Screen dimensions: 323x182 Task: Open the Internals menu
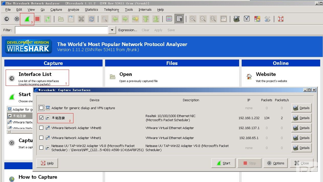pyautogui.click(x=145, y=10)
